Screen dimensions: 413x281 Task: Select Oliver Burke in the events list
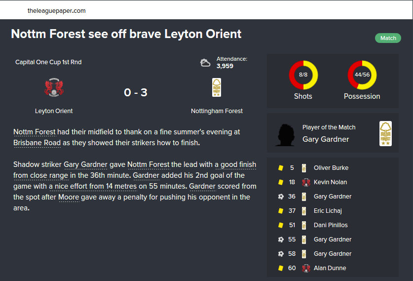point(331,168)
